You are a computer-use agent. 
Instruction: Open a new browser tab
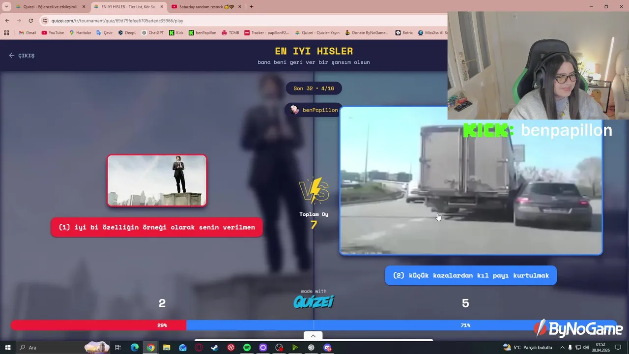[252, 7]
